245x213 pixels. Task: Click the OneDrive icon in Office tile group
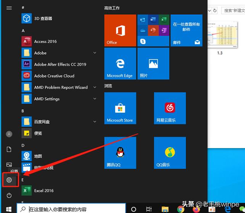[143, 31]
